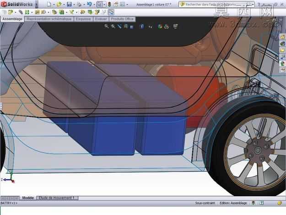Viewport: 286px width, 215px height.
Task: Expand the SolidWorks menu arrow next to logo
Action: pos(37,5)
